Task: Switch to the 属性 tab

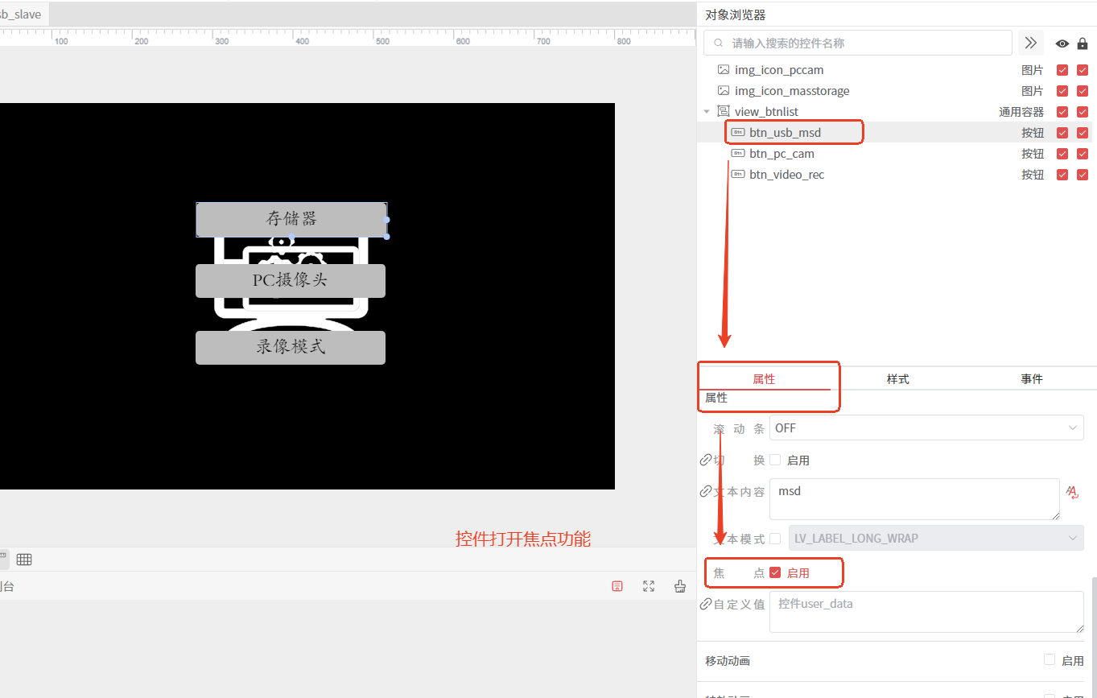Action: tap(764, 378)
